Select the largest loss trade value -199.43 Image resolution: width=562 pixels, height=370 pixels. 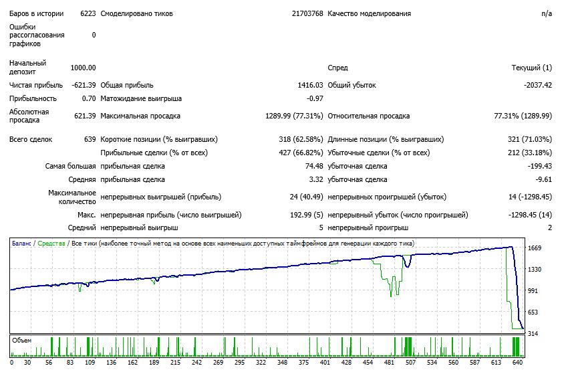tap(540, 166)
